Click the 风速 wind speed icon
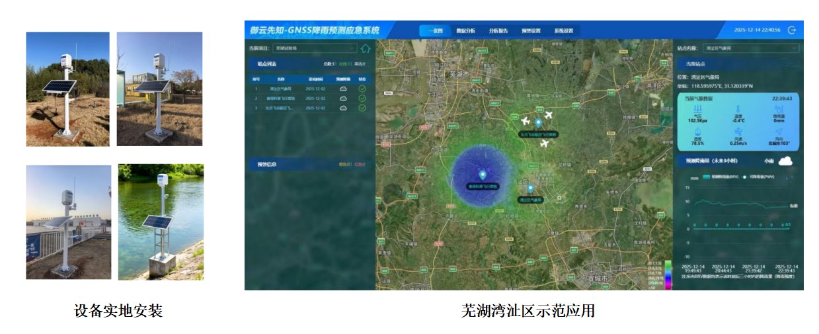Screen dimensions: 819x334 coord(738,132)
